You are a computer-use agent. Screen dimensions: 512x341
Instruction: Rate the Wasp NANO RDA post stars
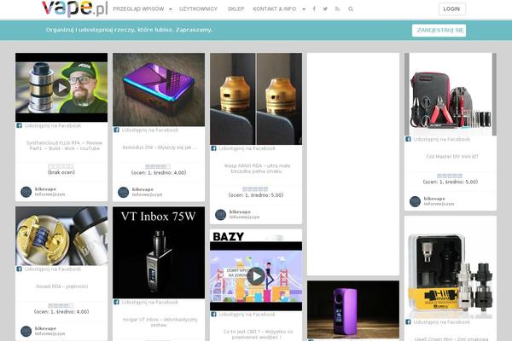(255, 189)
